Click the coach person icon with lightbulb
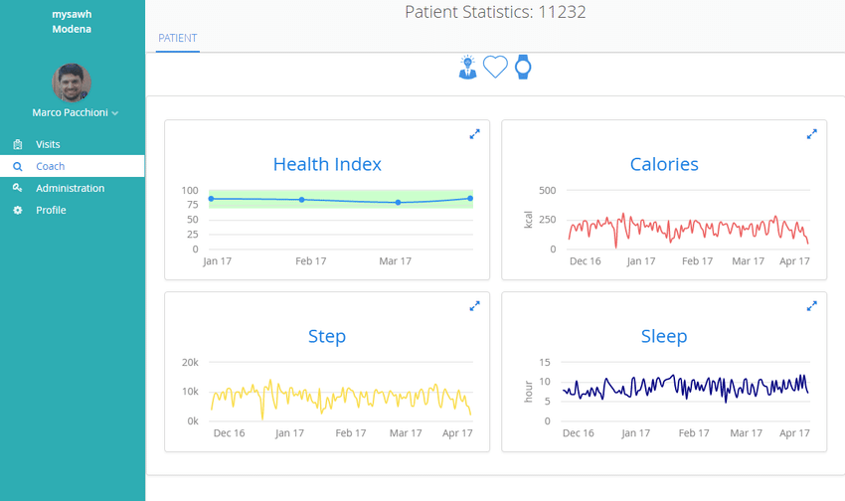 pos(468,68)
